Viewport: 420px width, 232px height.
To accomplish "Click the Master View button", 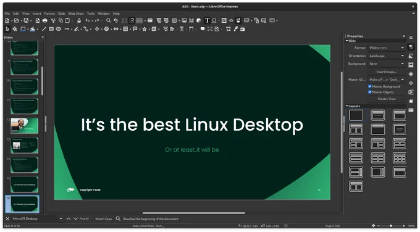I will point(386,99).
